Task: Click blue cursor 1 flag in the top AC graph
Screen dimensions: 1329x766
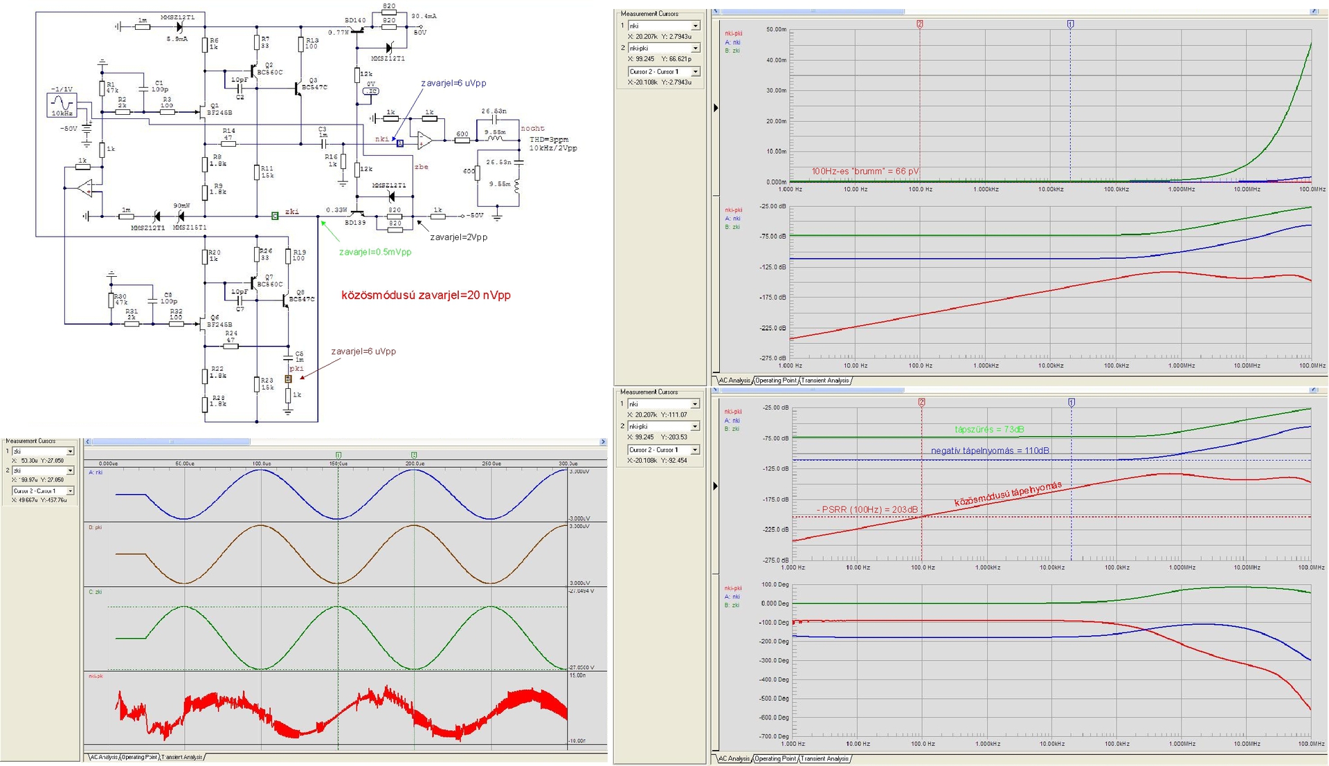Action: point(1070,24)
